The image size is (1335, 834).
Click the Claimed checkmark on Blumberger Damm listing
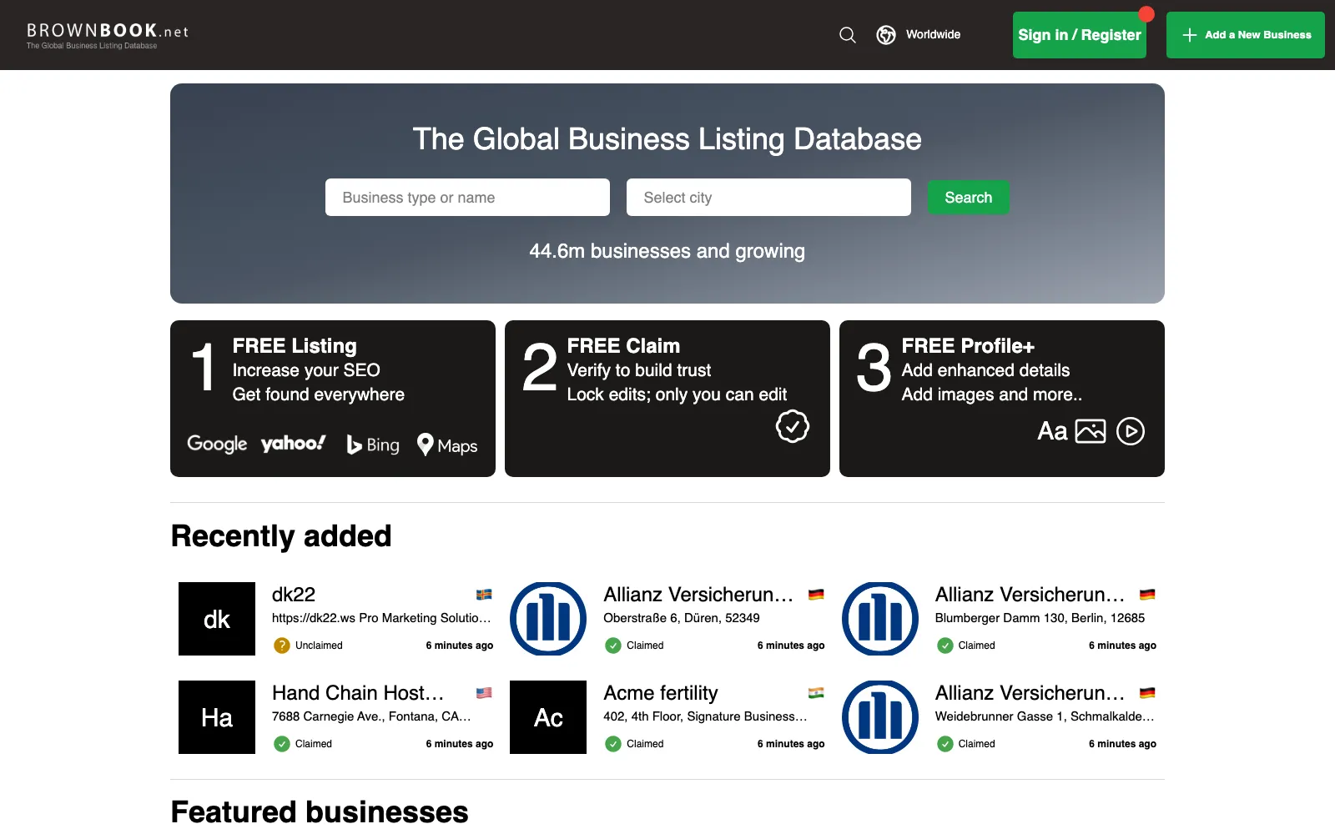pos(945,646)
